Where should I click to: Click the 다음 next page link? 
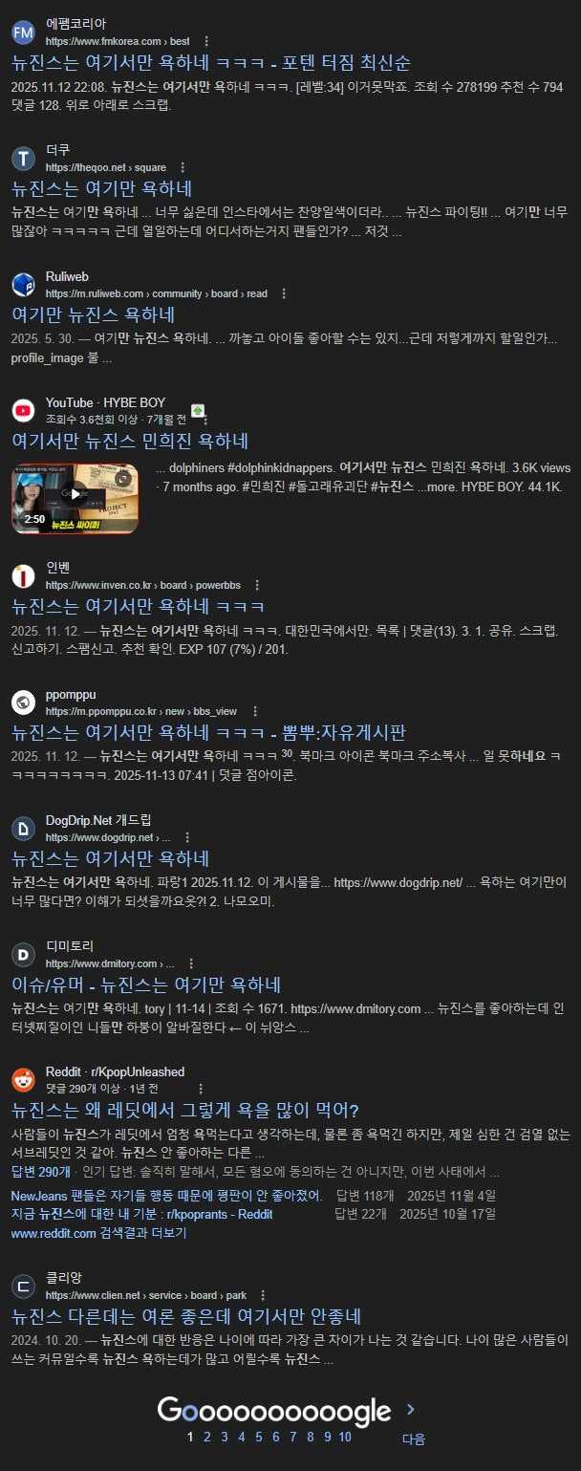tap(413, 1439)
